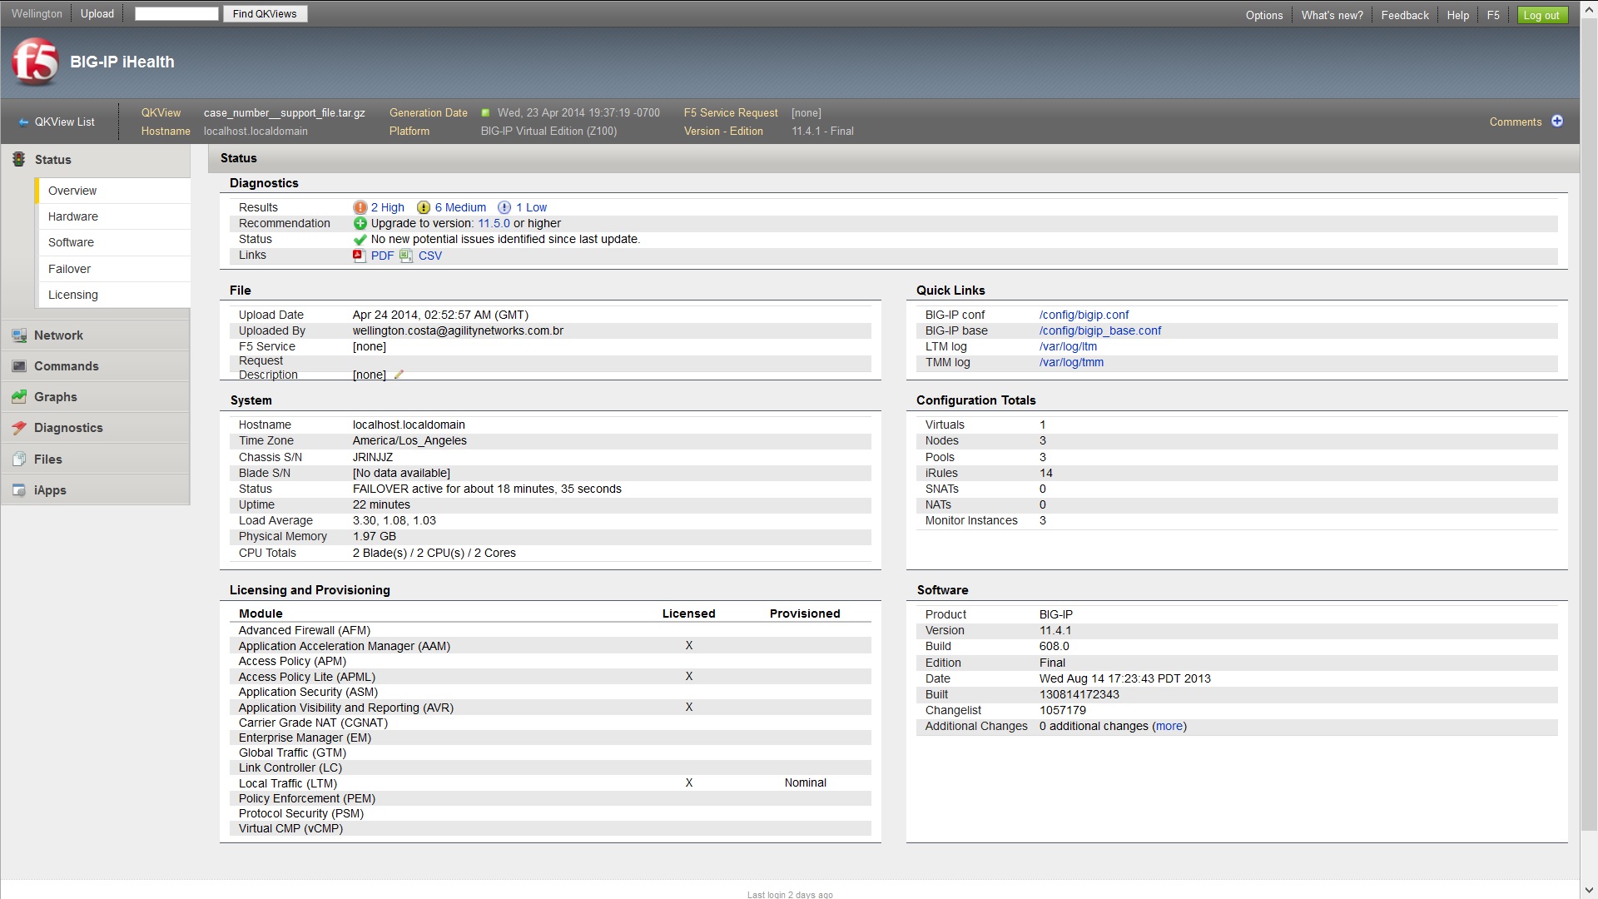
Task: Collapse the Status sidebar section
Action: pyautogui.click(x=52, y=160)
